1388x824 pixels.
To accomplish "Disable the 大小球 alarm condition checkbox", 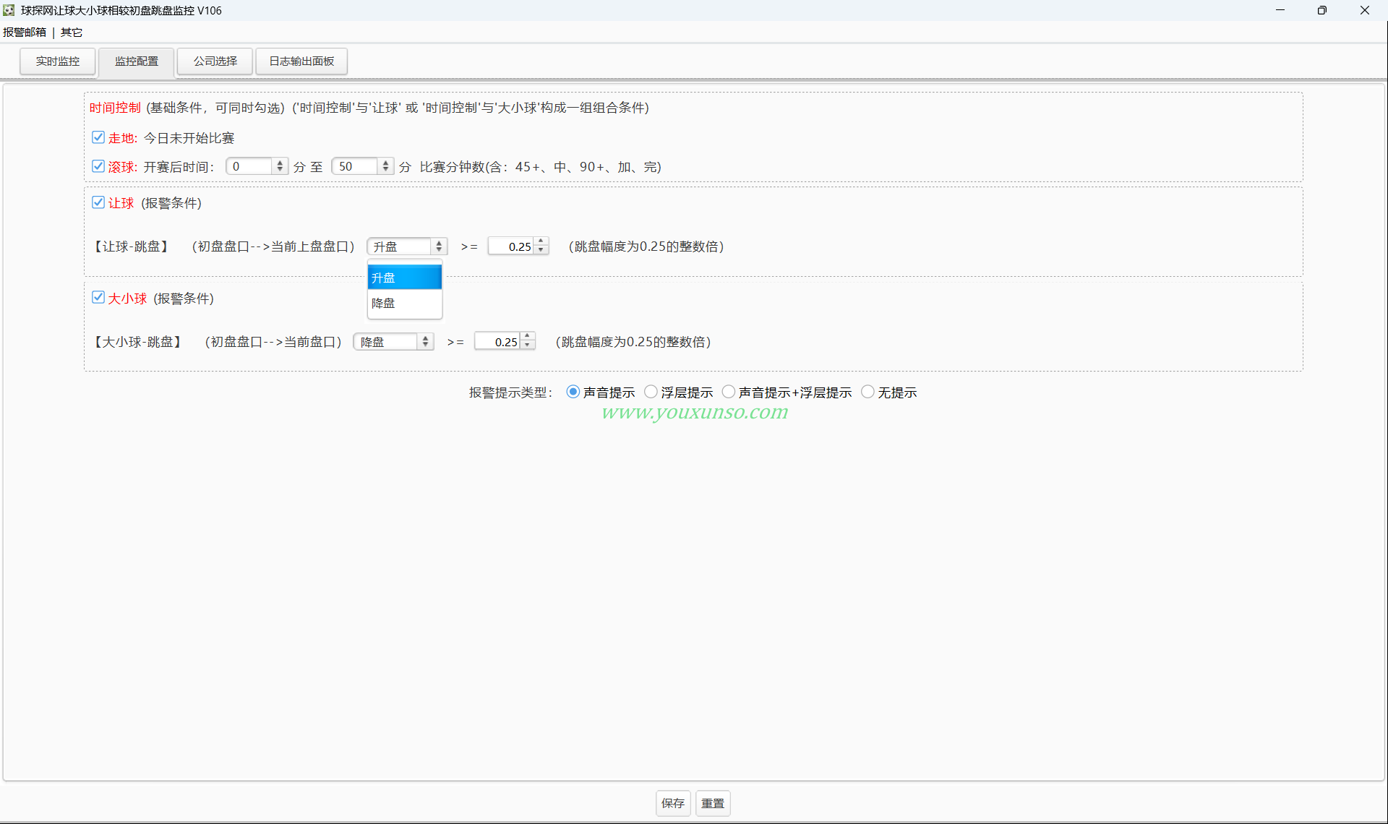I will pyautogui.click(x=98, y=298).
